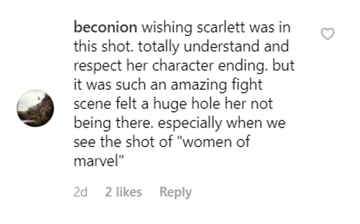The height and width of the screenshot is (224, 360).
Task: Reply to beconion's comment
Action: pos(175,192)
